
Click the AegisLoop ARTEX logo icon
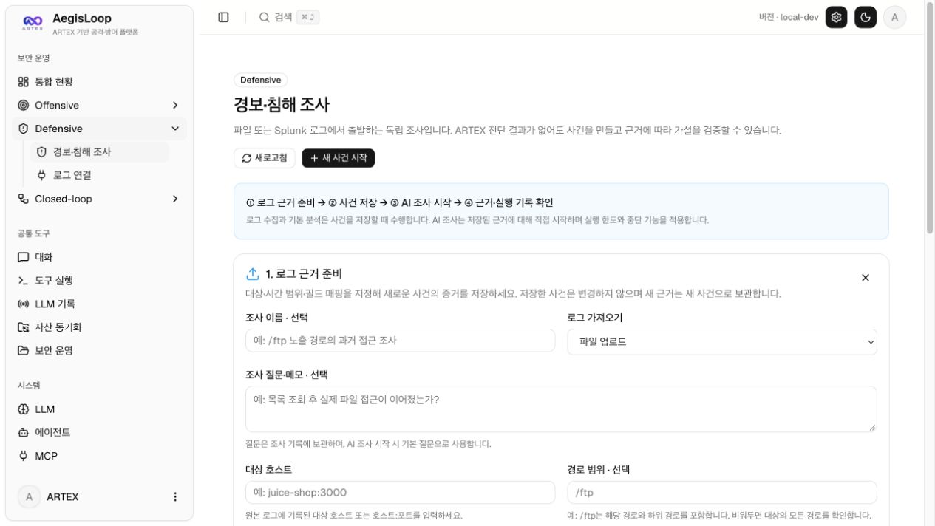pos(32,24)
